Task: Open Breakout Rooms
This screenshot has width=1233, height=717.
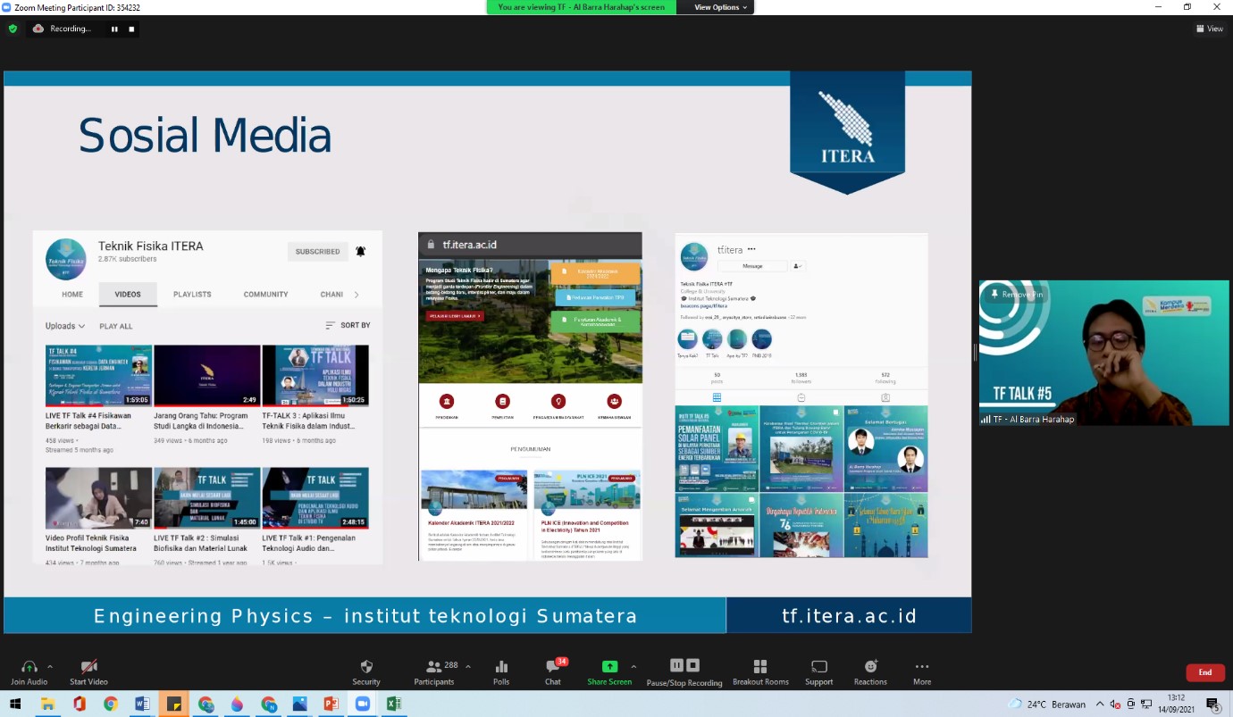Action: 759,671
